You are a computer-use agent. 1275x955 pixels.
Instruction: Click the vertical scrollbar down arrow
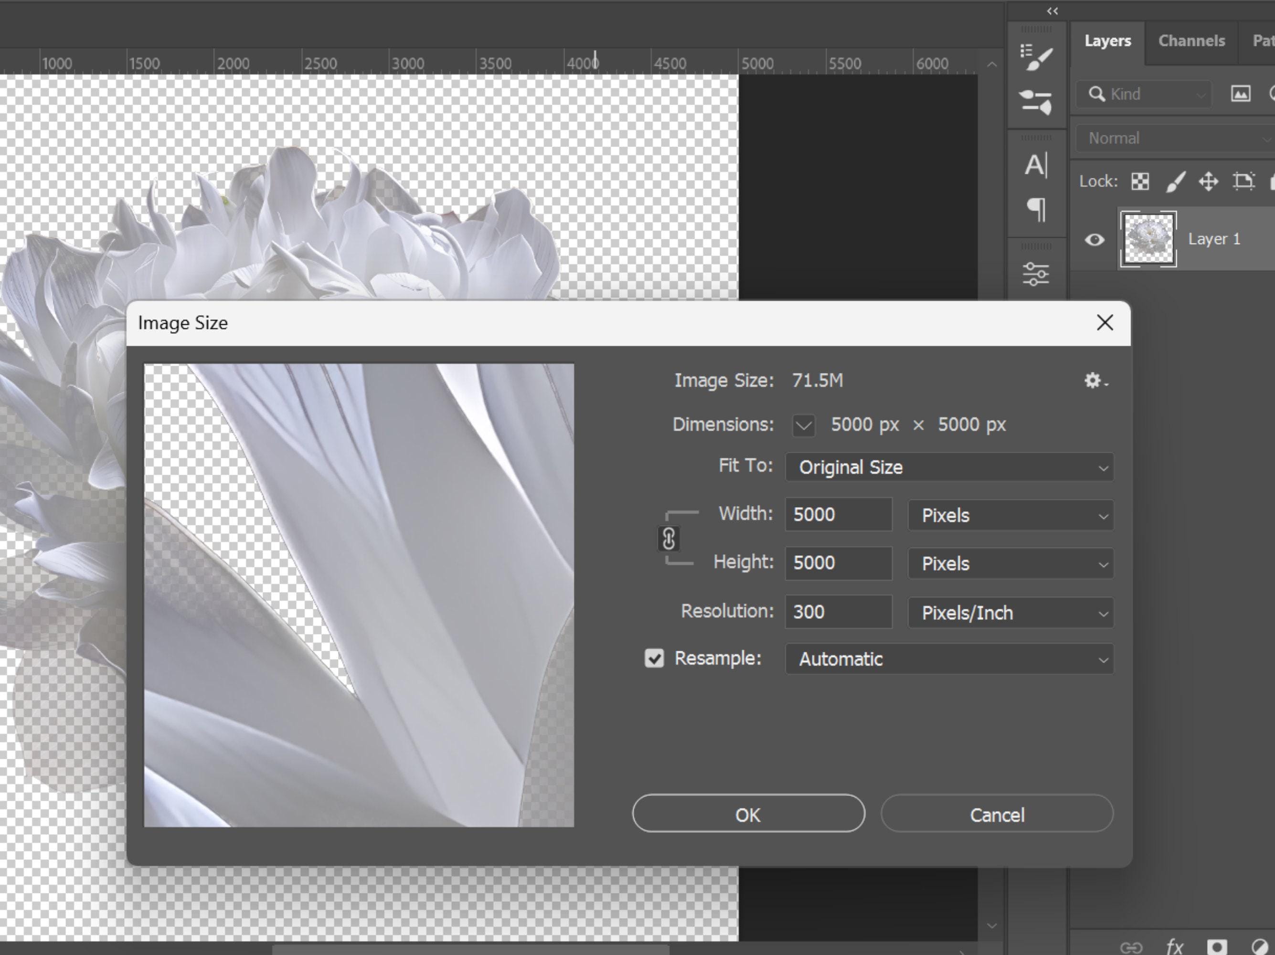pyautogui.click(x=992, y=926)
